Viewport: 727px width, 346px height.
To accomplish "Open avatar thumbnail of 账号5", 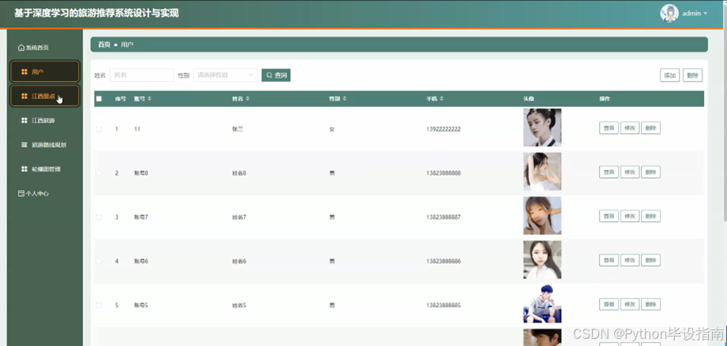I will coord(542,303).
